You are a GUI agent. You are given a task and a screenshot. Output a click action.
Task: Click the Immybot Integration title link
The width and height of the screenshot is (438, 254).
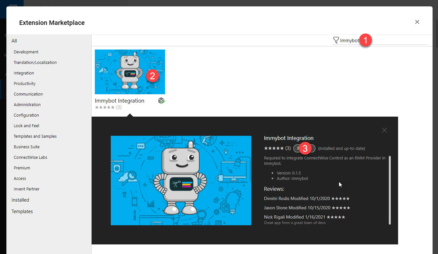(119, 101)
